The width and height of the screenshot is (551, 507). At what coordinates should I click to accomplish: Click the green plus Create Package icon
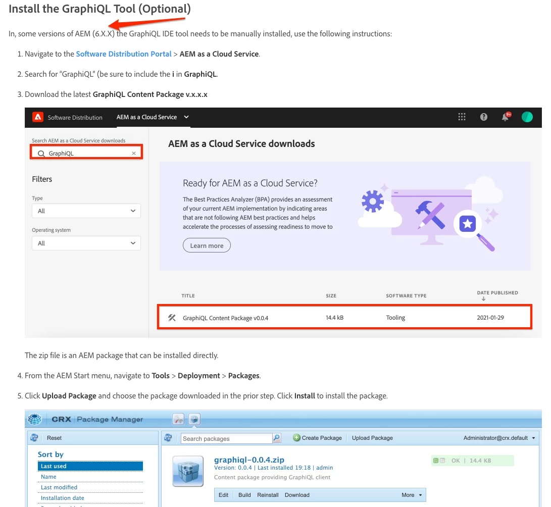(x=296, y=438)
